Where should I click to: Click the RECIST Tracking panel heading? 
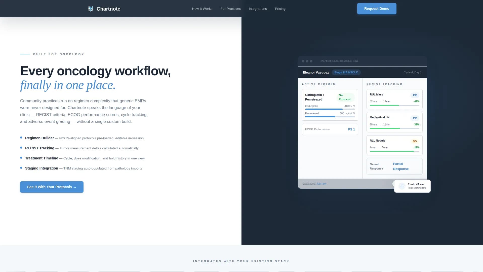384,84
